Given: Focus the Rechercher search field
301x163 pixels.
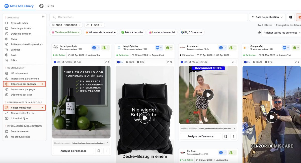Looking at the screenshot, I should pyautogui.click(x=148, y=17).
